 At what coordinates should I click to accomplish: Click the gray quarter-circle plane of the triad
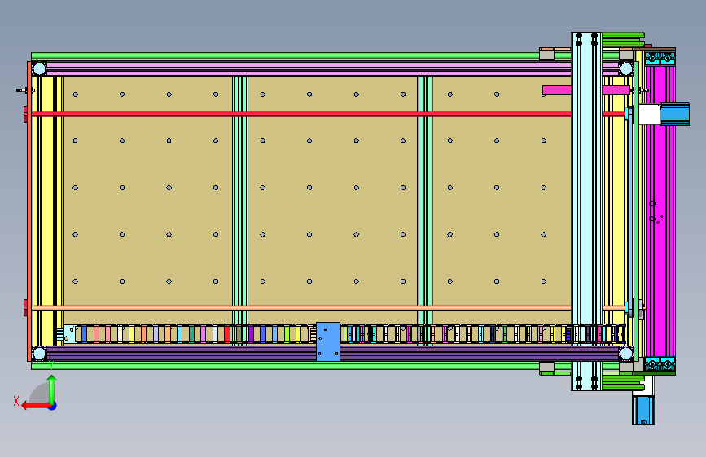(40, 393)
